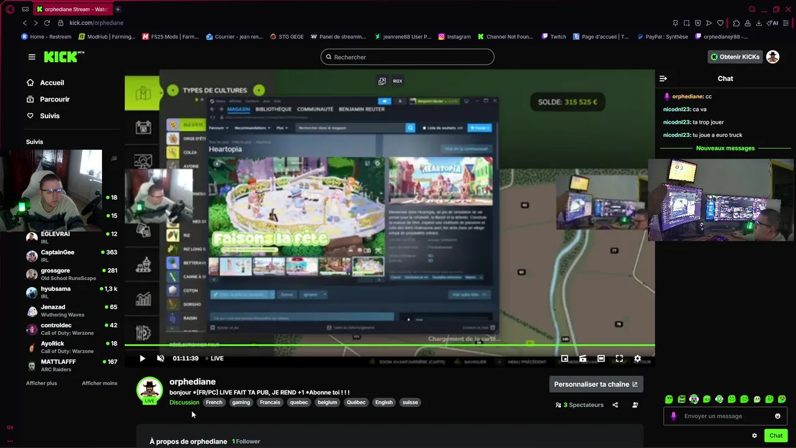Click the heart icon in browser toolbar
Viewport: 796px width, 448px height.
pyautogui.click(x=720, y=23)
